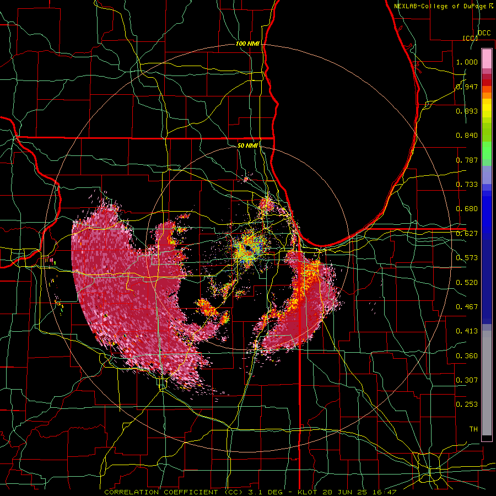Select the 0.787 legend value
This screenshot has width=496, height=496.
pos(467,160)
